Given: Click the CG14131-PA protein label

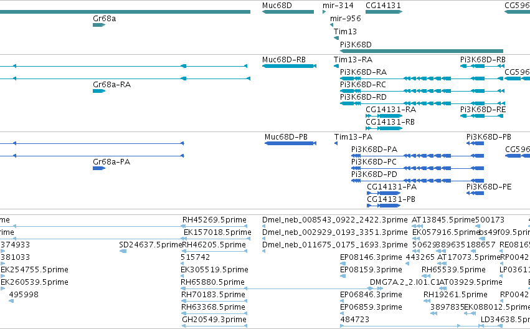Looking at the screenshot, I should 392,187.
